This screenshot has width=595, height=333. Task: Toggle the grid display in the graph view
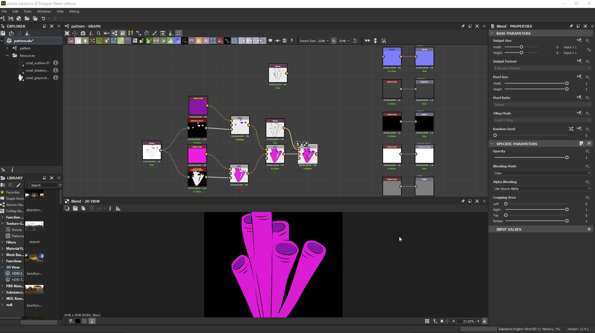coord(179,33)
